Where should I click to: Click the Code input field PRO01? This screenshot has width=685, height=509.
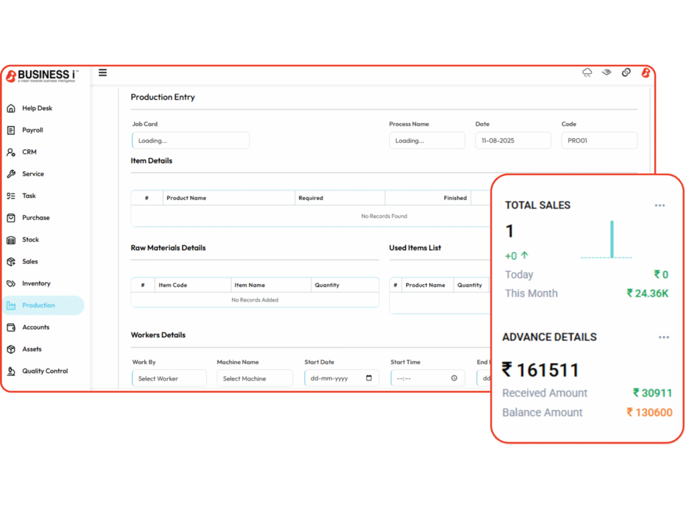(599, 140)
